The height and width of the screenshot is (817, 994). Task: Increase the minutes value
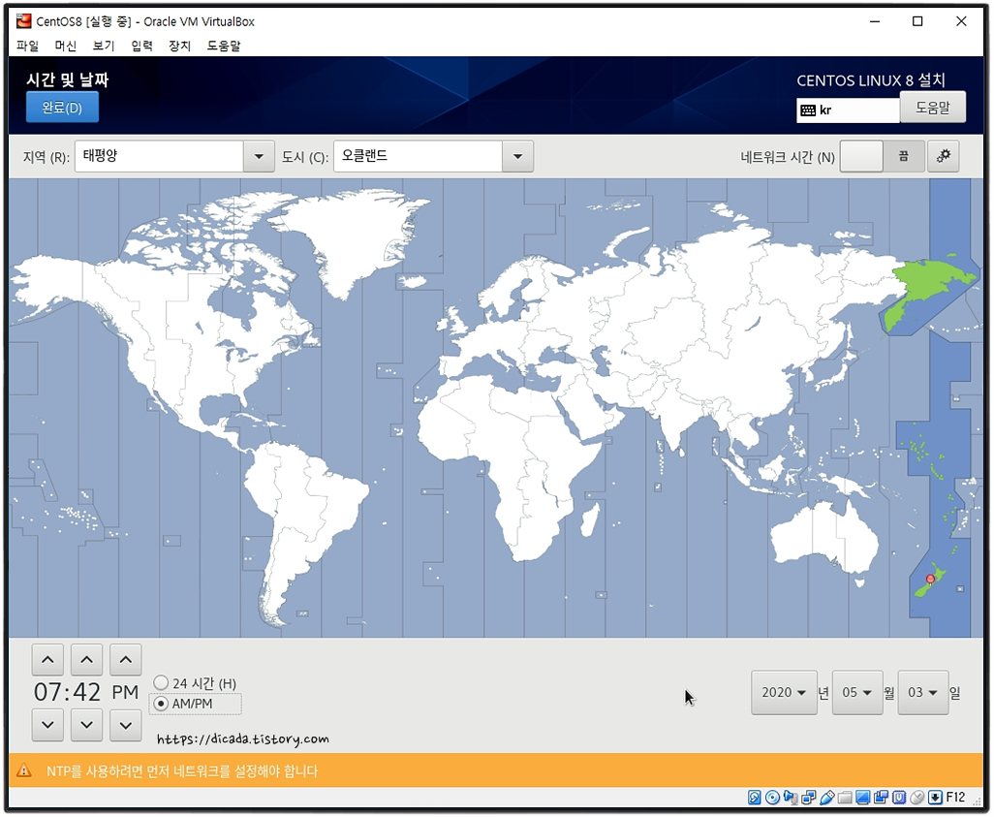(x=87, y=660)
